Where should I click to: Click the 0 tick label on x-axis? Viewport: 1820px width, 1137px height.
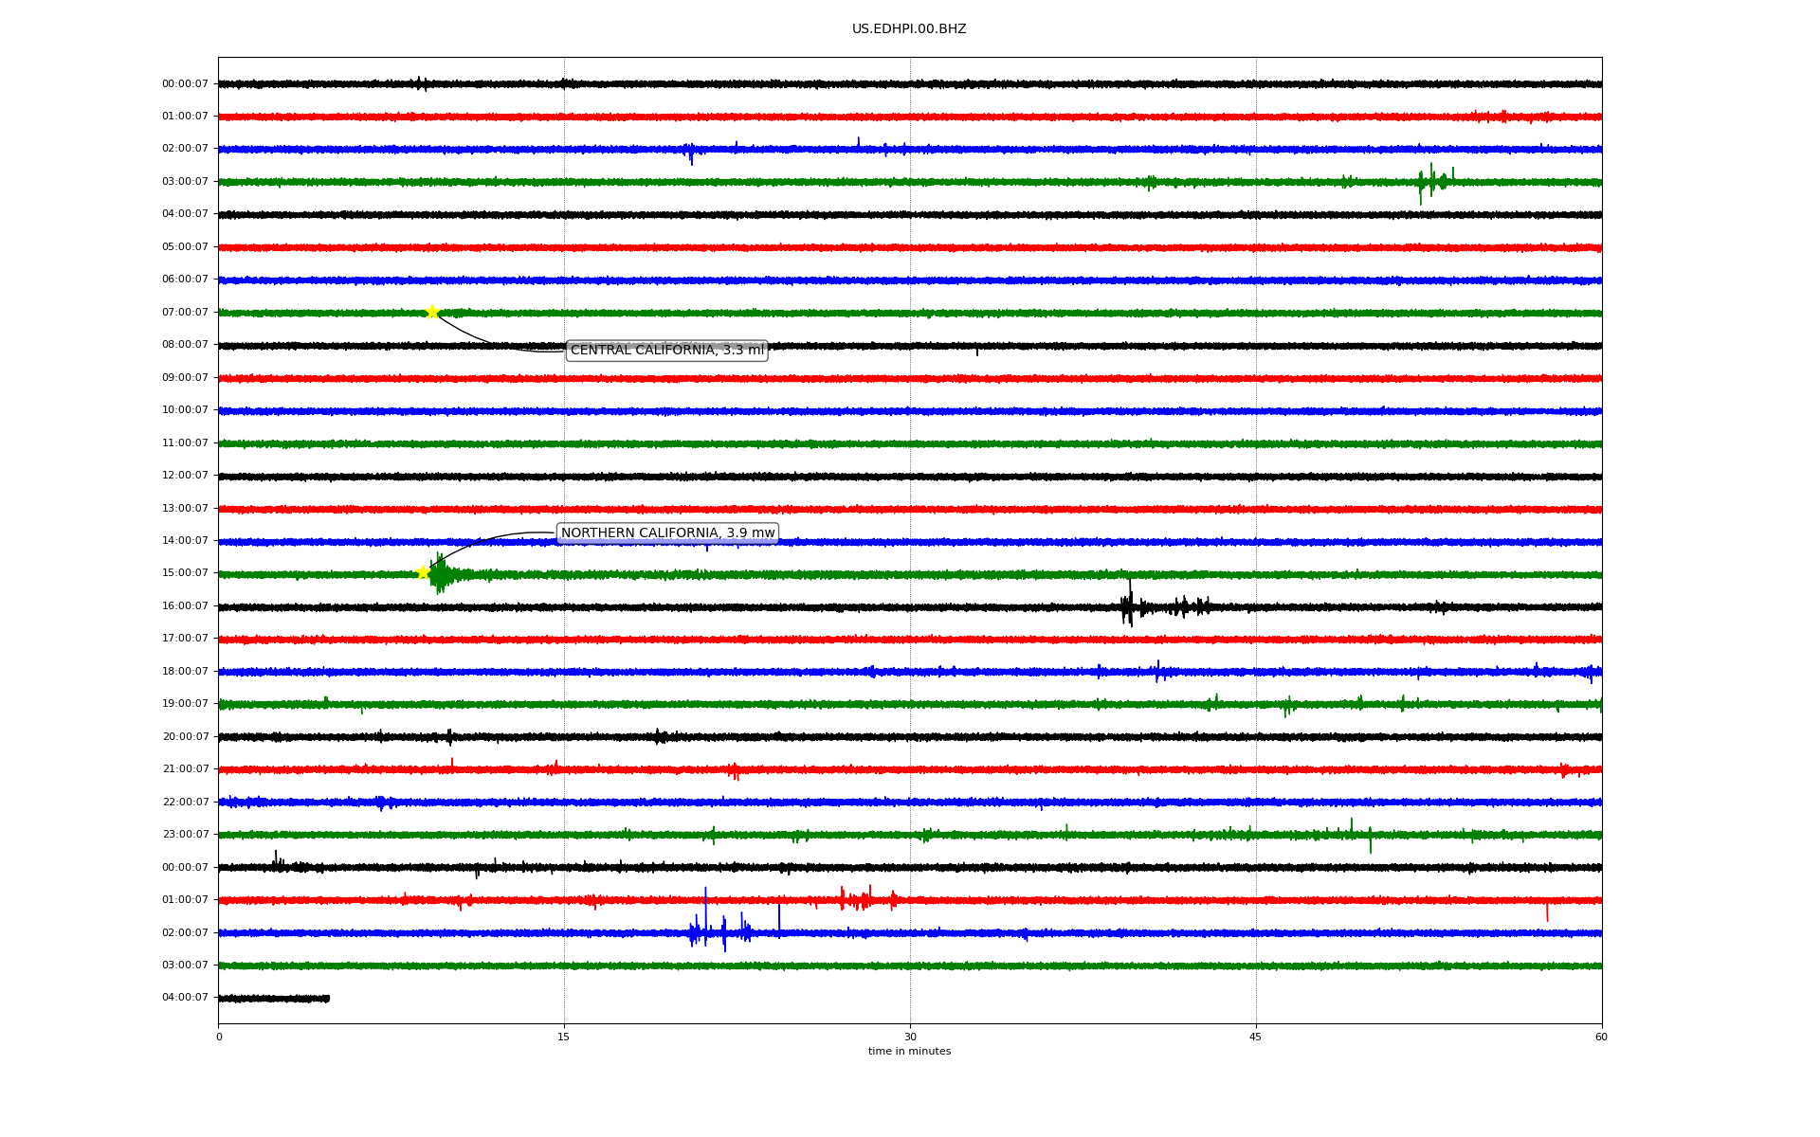click(219, 1037)
